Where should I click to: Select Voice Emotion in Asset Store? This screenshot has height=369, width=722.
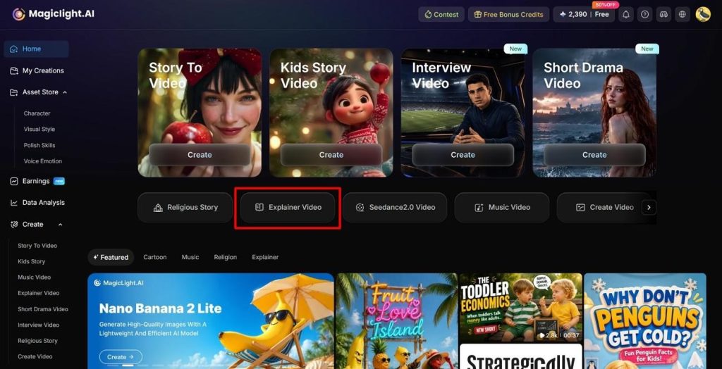[x=43, y=161]
